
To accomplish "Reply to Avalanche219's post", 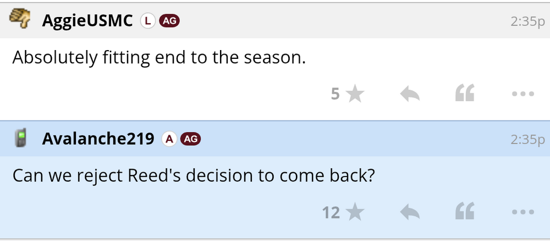I will click(410, 212).
